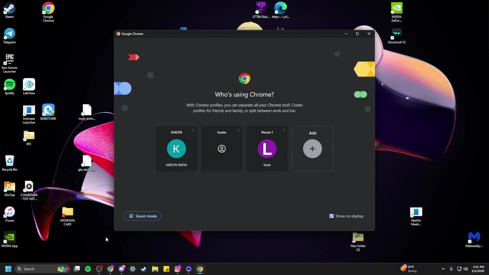Screen dimensions: 489x275
Task: Open Settings gear in taskbar
Action: (x=133, y=269)
